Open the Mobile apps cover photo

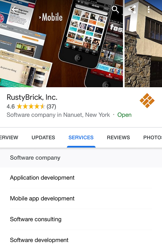point(62,44)
